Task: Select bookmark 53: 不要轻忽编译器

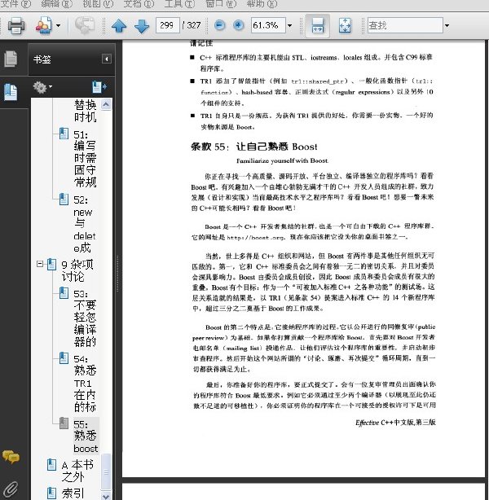Action: (x=85, y=318)
